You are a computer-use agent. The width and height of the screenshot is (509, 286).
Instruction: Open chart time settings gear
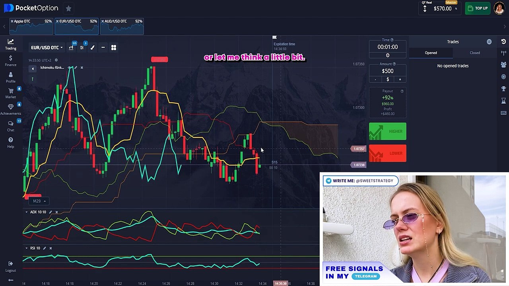(56, 60)
